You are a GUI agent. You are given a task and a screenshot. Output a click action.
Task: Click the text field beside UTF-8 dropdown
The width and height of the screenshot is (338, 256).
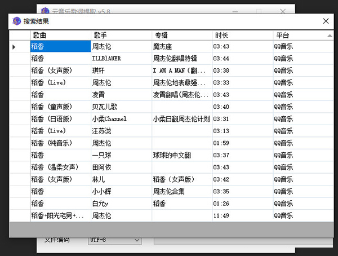click(x=243, y=241)
